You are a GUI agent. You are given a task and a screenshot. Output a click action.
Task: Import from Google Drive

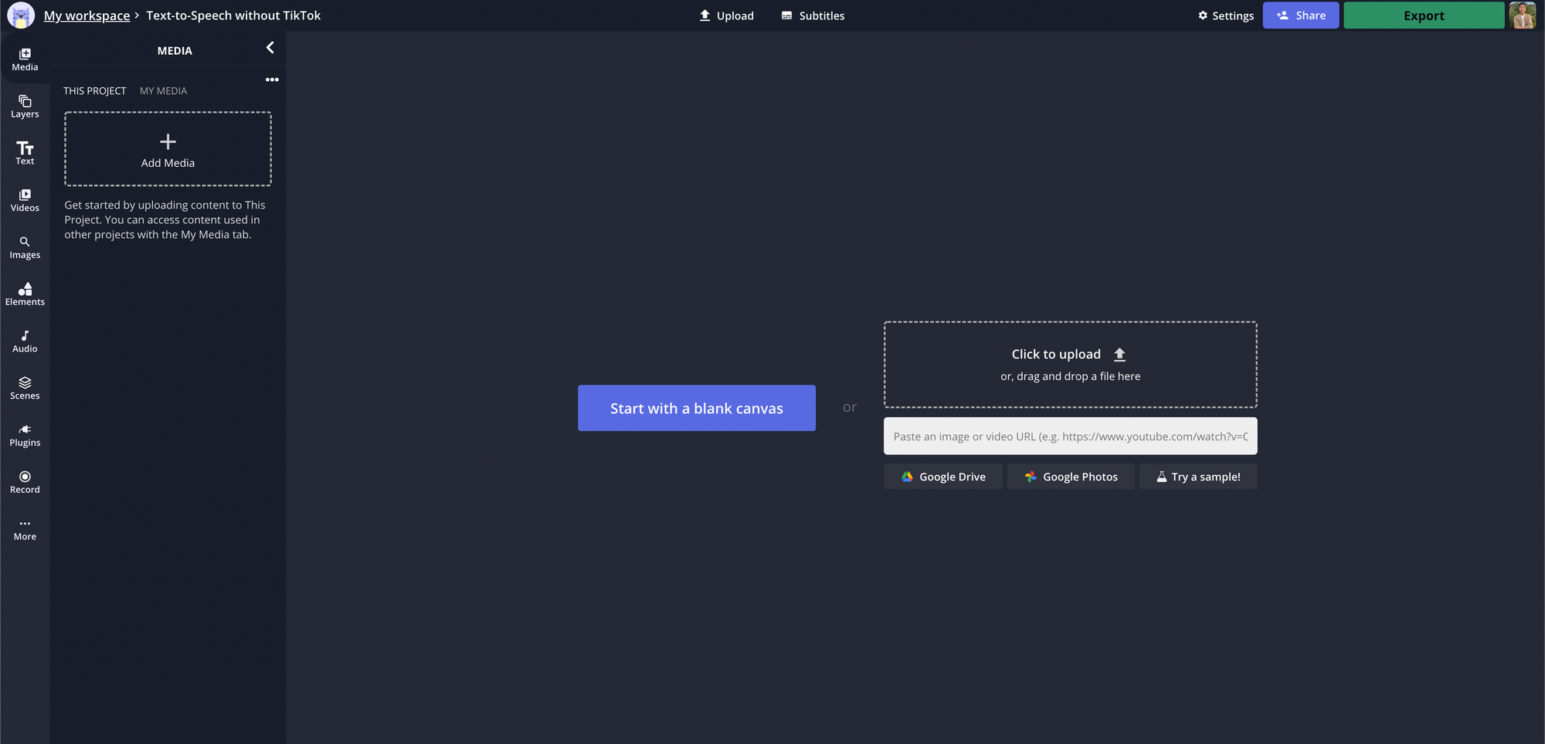click(942, 477)
